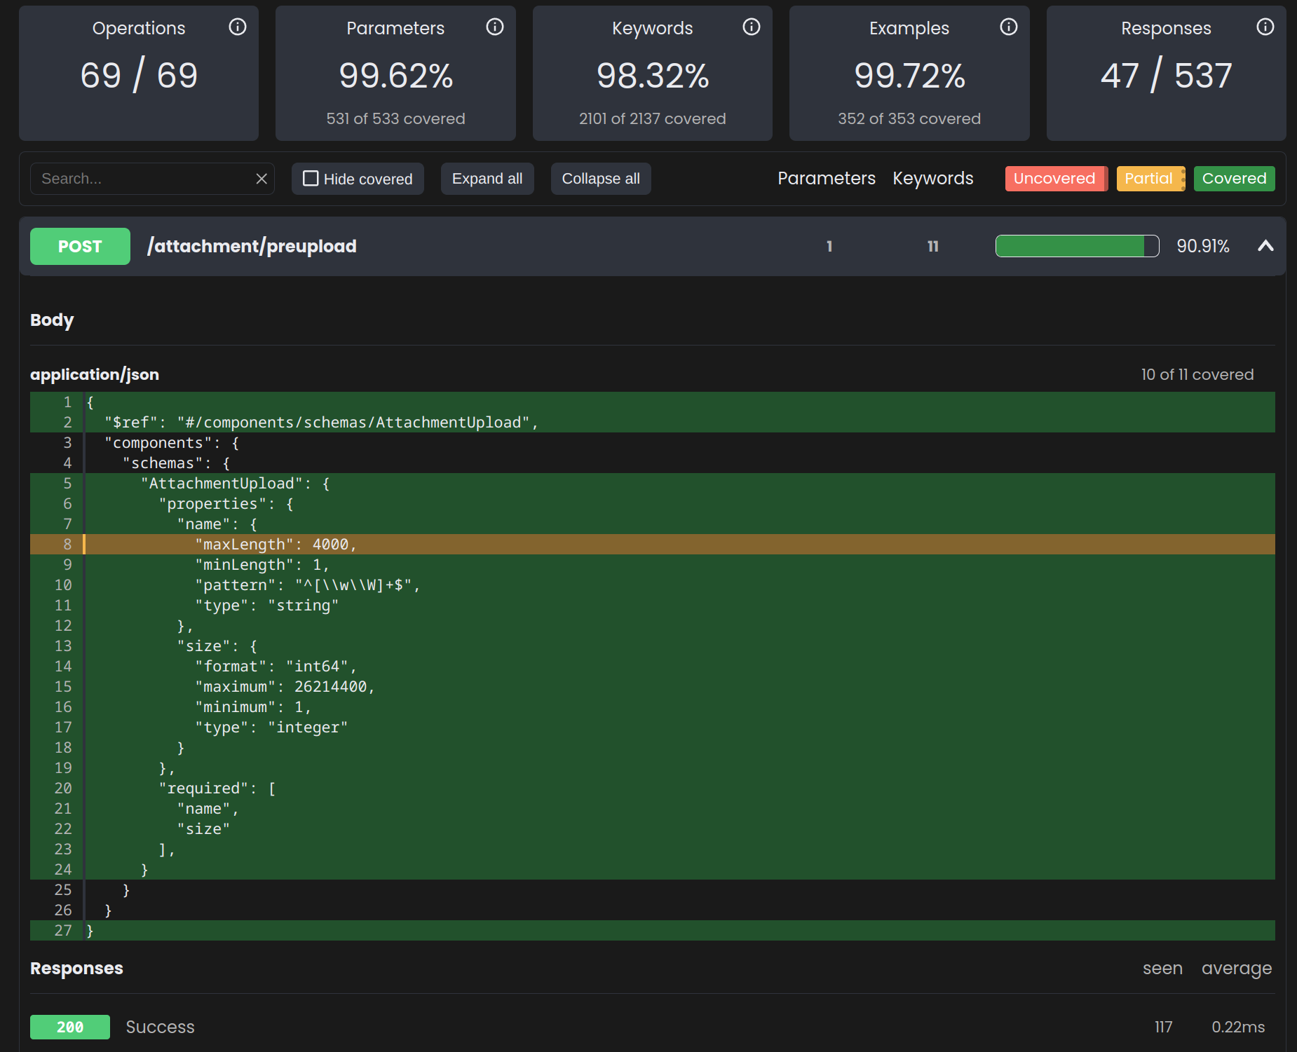Click the Parameters column header

[x=826, y=179]
